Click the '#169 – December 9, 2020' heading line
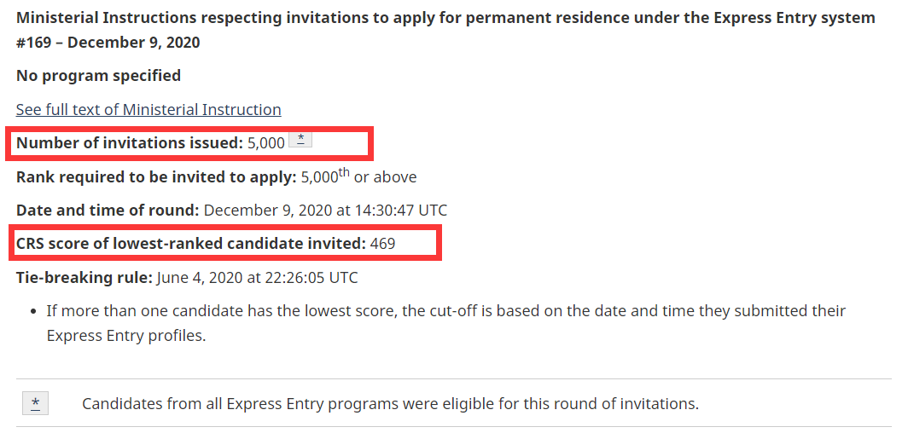 tap(108, 43)
